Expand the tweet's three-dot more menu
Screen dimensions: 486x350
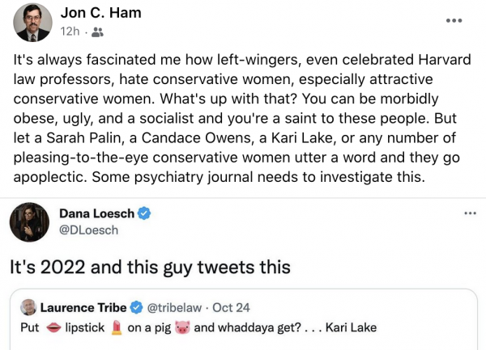[x=469, y=213]
